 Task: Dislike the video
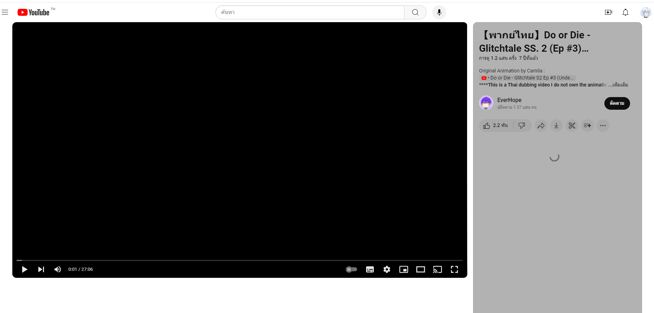pos(522,126)
